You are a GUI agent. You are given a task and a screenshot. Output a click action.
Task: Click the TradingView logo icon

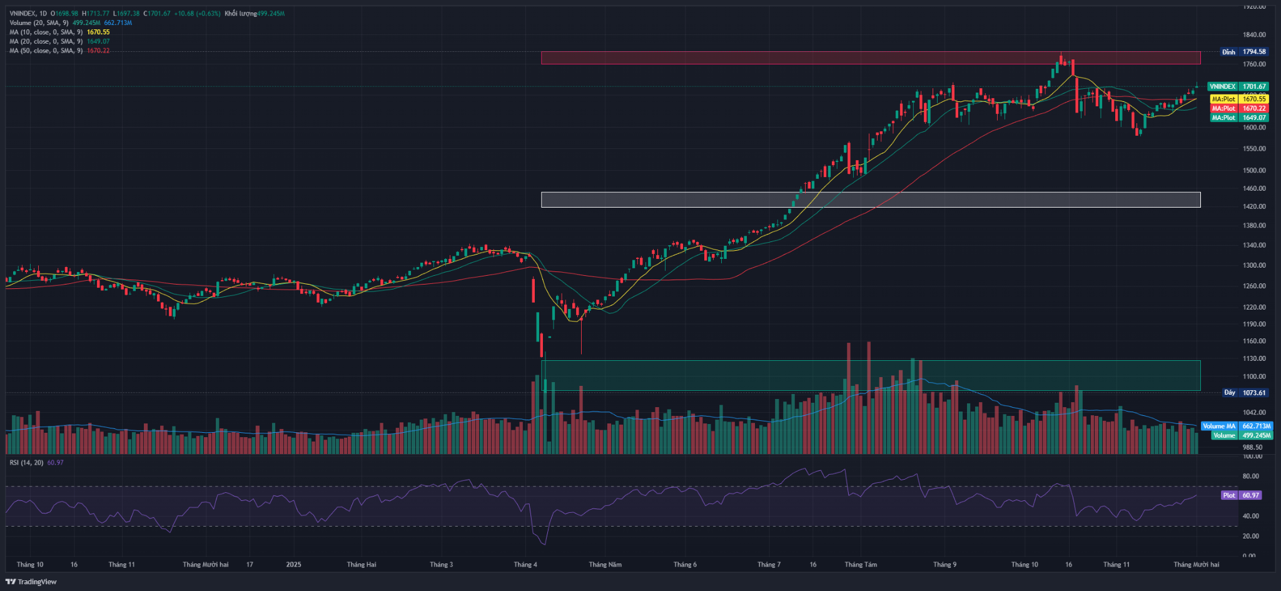11,582
